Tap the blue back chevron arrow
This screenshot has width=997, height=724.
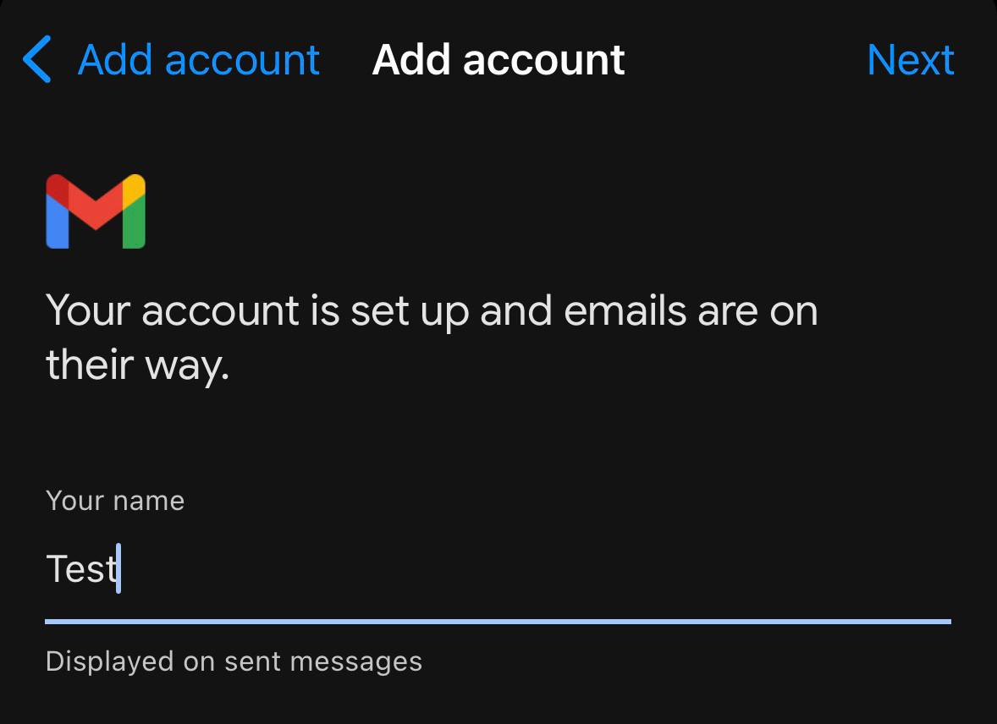[x=37, y=60]
